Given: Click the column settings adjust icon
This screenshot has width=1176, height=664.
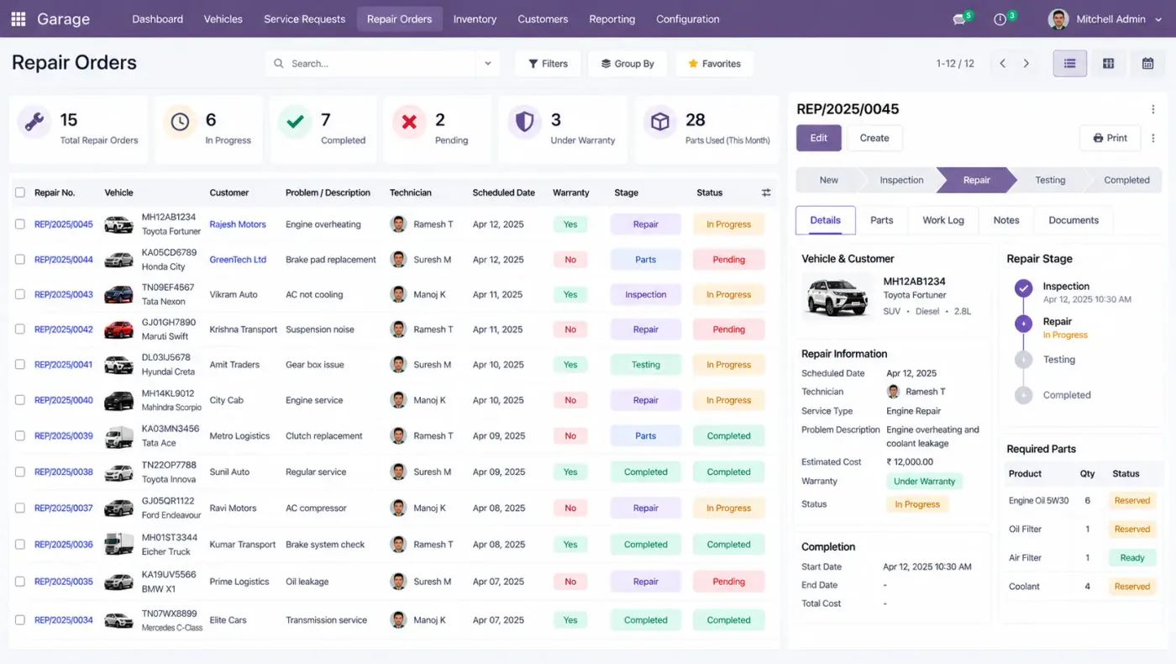Looking at the screenshot, I should (766, 192).
